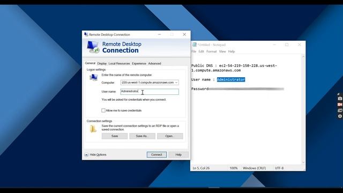Click the Notepad title bar icon
The height and width of the screenshot is (193, 343).
tap(194, 44)
